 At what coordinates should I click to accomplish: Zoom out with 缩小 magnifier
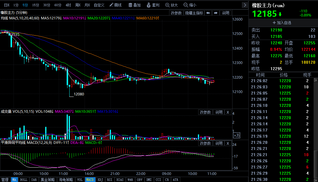190,5
